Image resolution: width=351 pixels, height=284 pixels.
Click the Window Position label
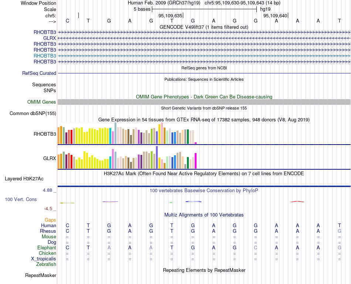coord(38,3)
